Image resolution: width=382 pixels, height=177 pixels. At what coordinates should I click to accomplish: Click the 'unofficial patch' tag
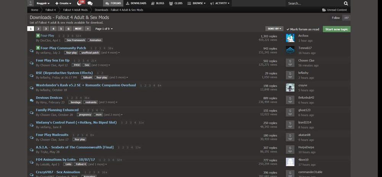tap(89, 53)
